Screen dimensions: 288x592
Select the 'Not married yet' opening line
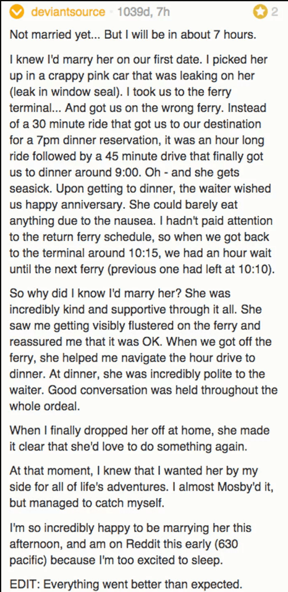coord(133,35)
